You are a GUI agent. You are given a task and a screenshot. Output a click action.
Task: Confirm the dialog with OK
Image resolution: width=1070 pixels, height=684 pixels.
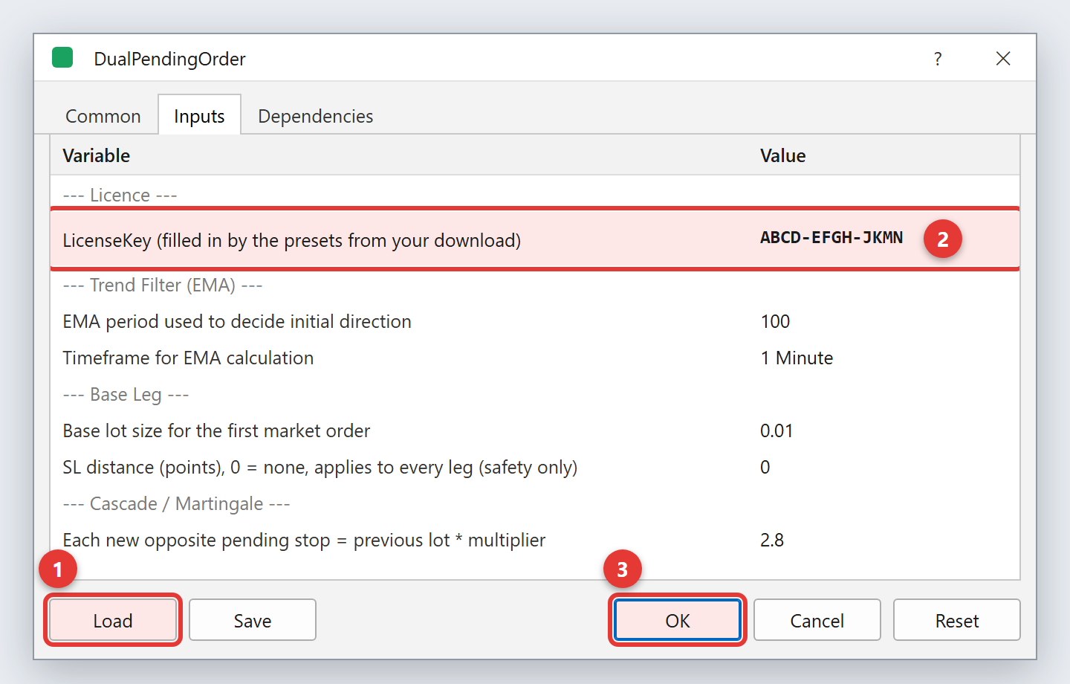[678, 620]
